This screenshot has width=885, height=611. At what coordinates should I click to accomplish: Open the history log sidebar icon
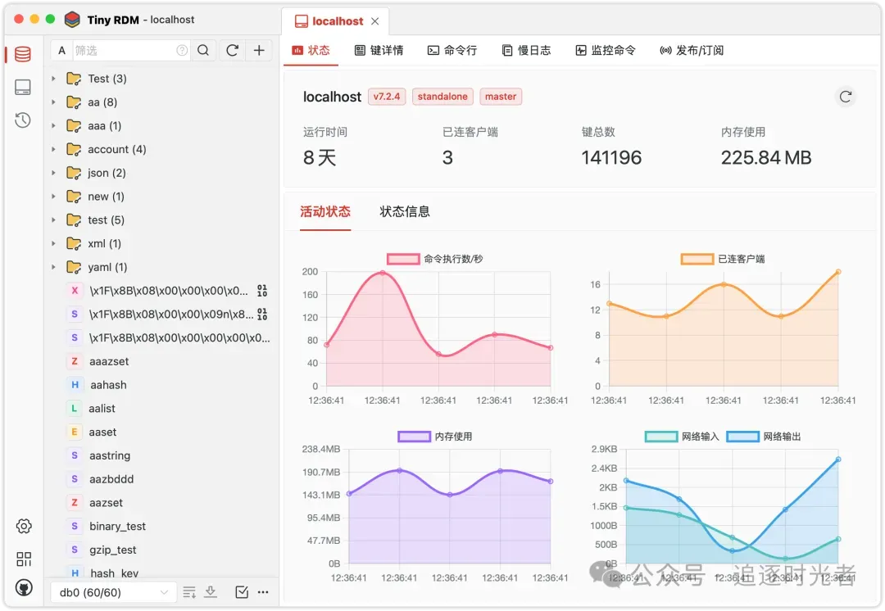[23, 120]
